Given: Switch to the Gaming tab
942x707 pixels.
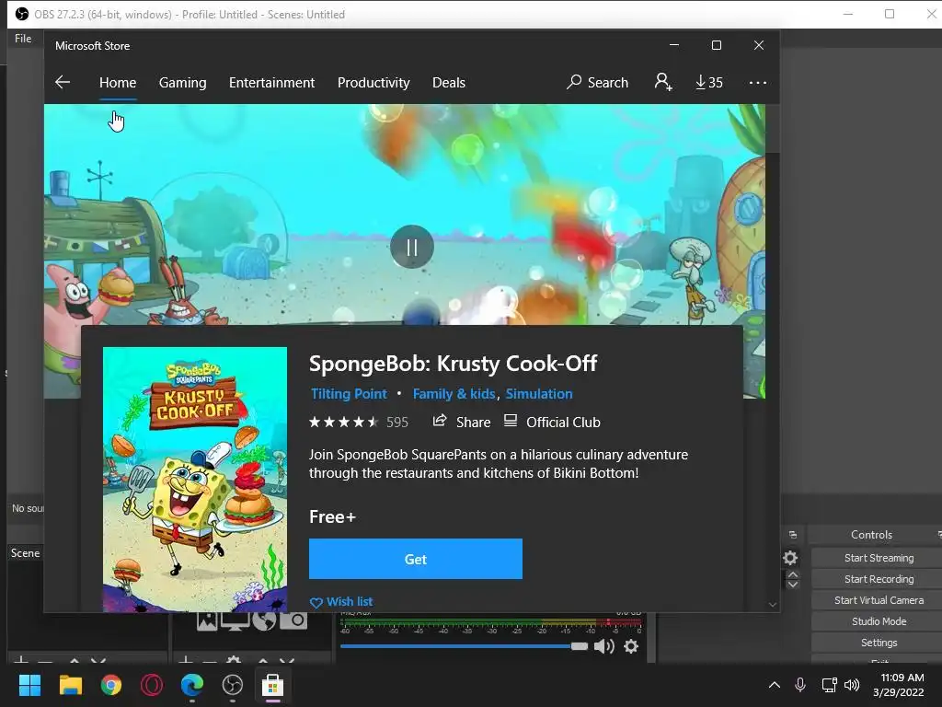Looking at the screenshot, I should pyautogui.click(x=183, y=82).
